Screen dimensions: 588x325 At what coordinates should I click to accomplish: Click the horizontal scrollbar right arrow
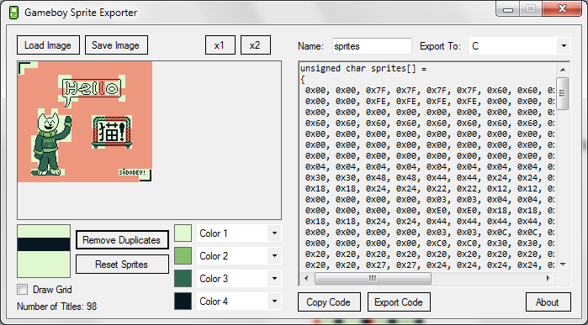coord(548,278)
